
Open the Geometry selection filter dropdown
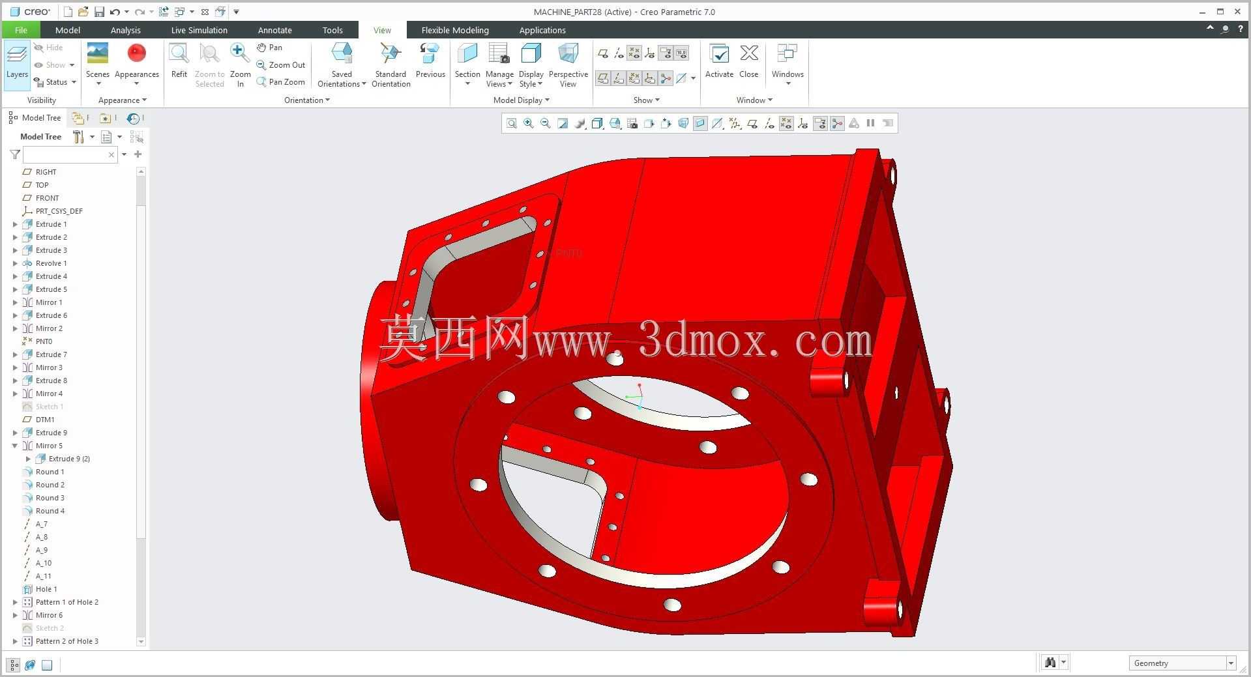click(1231, 663)
